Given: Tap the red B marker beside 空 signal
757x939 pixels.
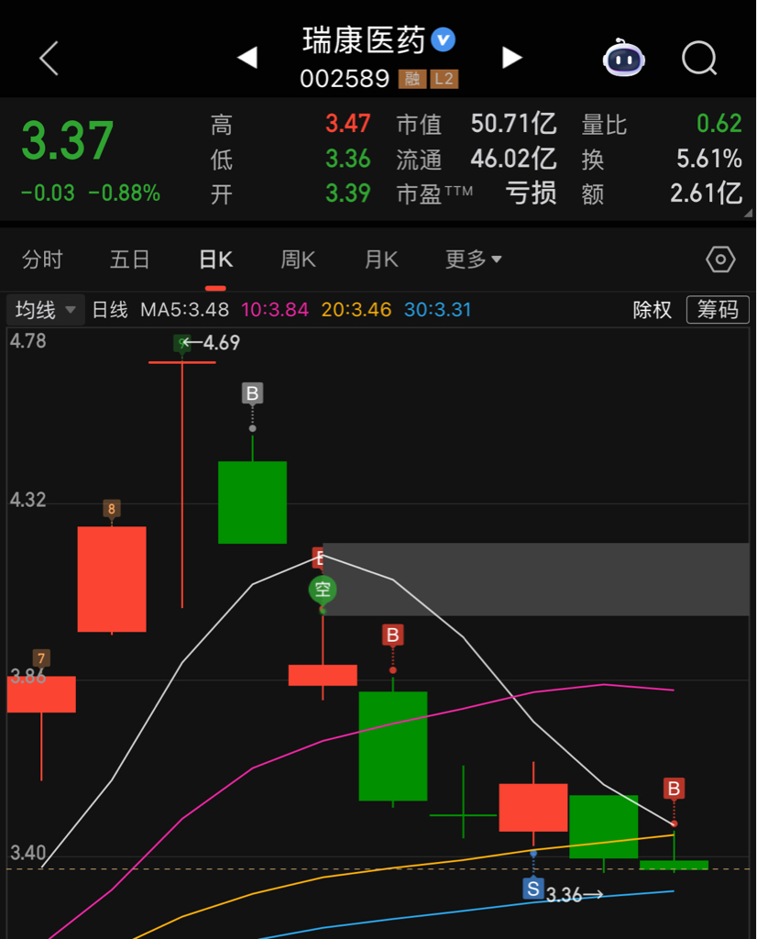Looking at the screenshot, I should pyautogui.click(x=317, y=558).
